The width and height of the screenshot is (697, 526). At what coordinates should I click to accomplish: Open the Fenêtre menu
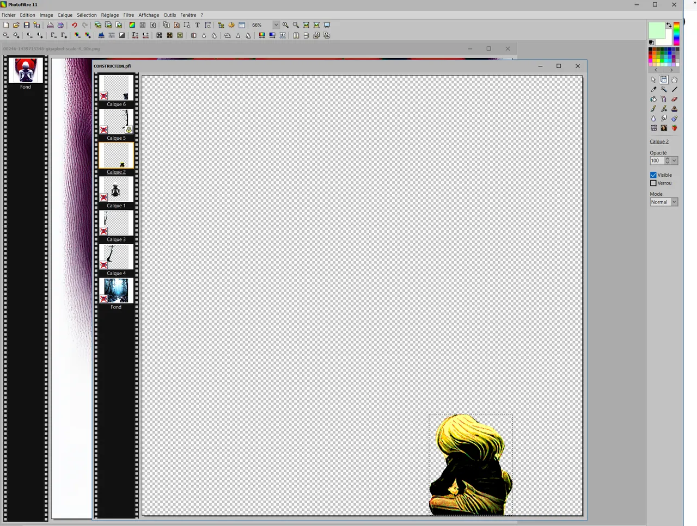click(188, 15)
